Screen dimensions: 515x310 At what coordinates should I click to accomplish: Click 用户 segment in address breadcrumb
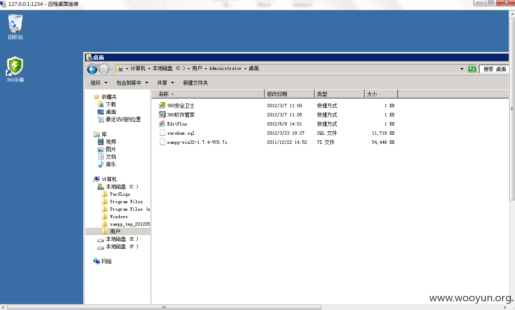pyautogui.click(x=197, y=69)
